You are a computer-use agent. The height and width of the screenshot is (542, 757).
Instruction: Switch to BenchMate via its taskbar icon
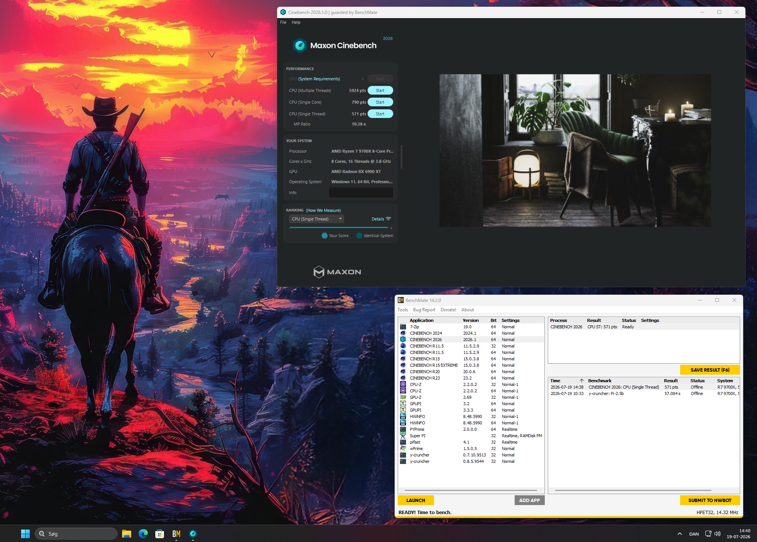click(x=176, y=534)
